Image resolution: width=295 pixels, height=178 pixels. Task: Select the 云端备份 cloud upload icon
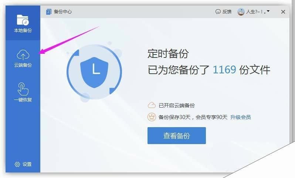point(23,55)
